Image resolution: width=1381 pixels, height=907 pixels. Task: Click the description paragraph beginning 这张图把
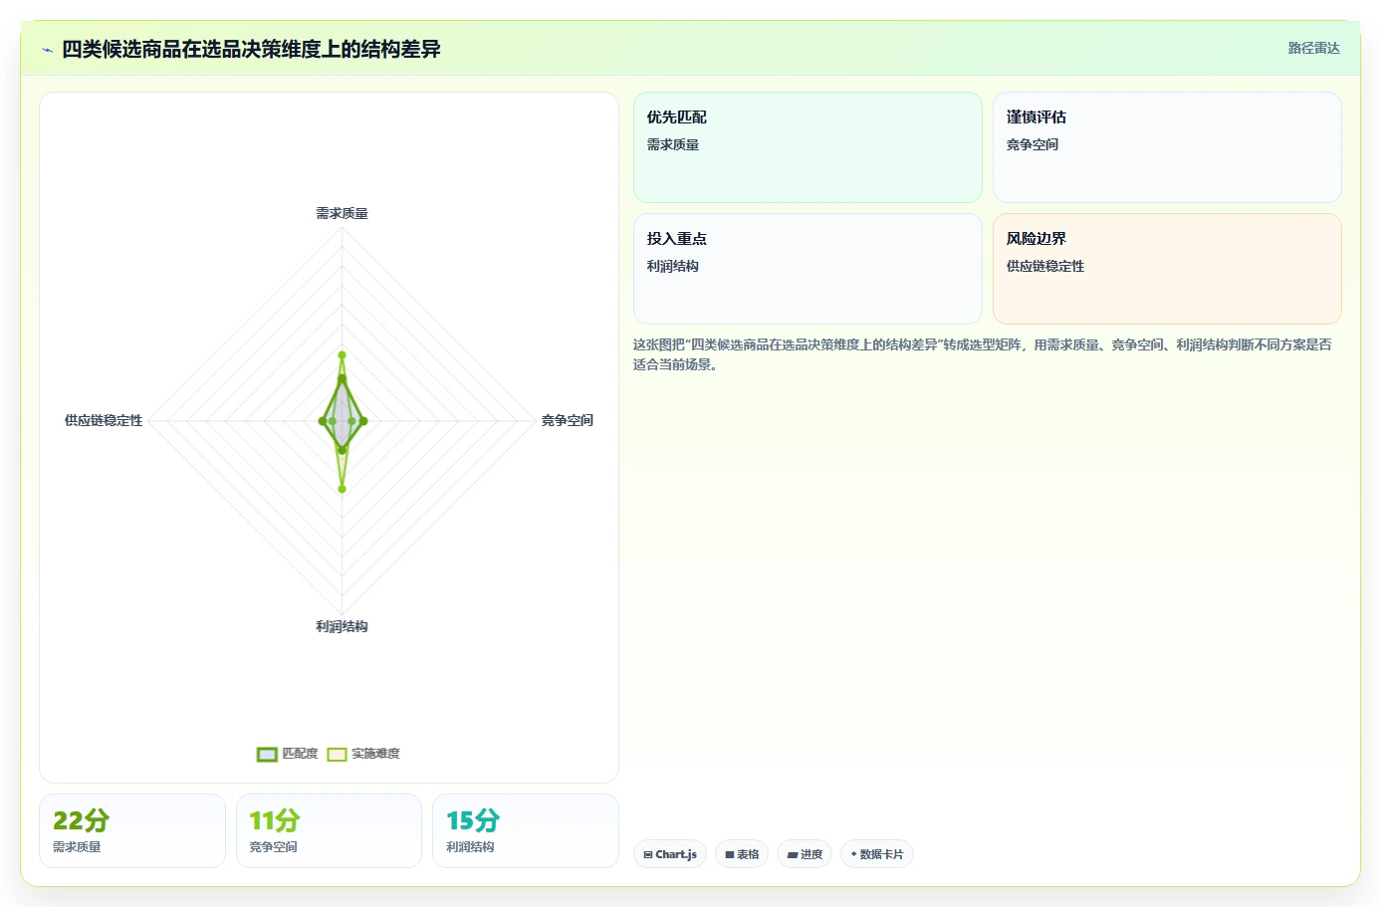(983, 354)
